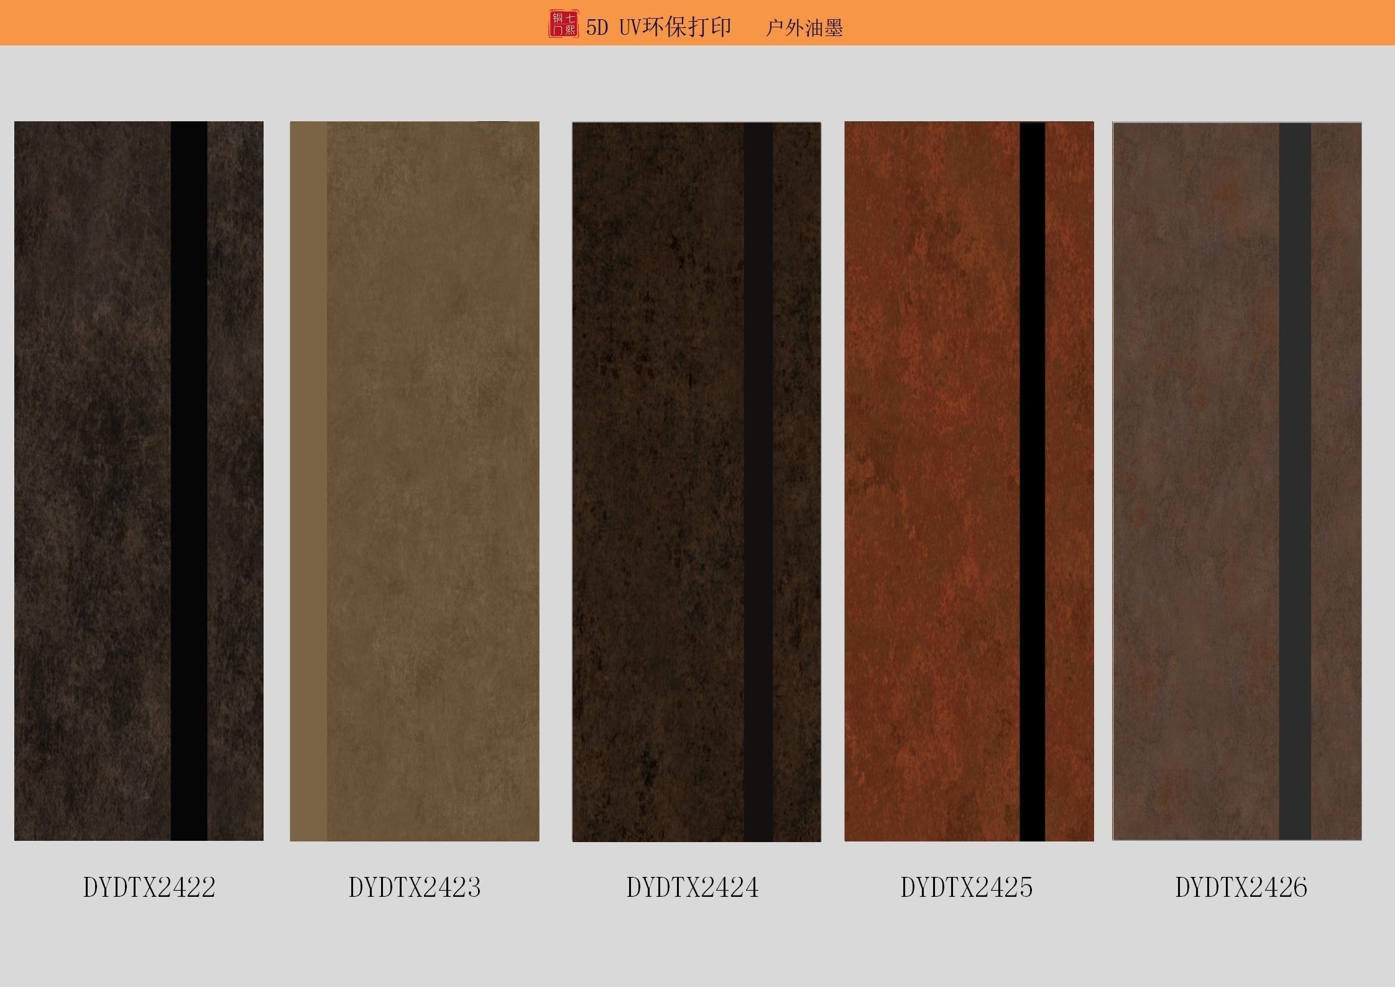This screenshot has height=987, width=1395.
Task: Pick the dark stripe on DYDTX2424 panel
Action: click(x=758, y=480)
